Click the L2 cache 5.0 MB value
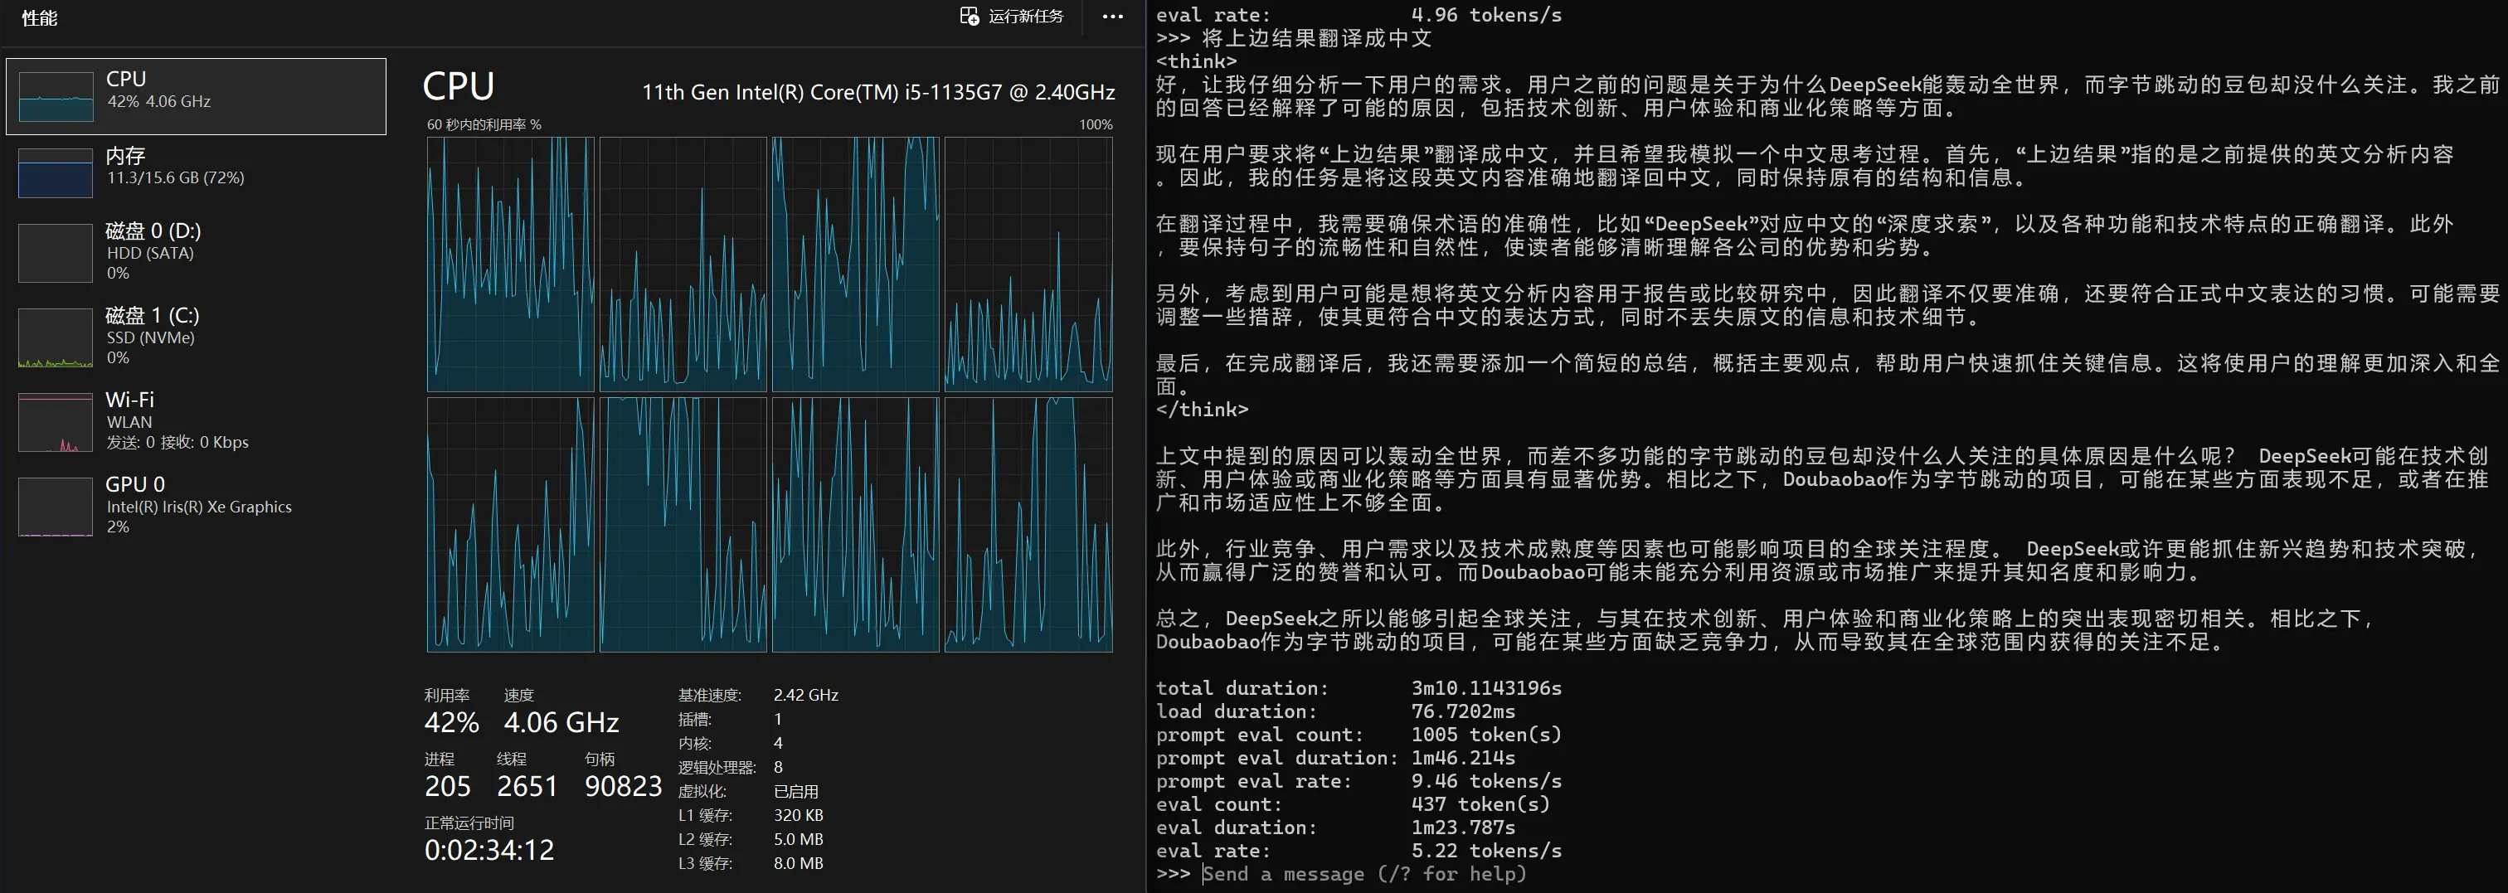 point(797,839)
